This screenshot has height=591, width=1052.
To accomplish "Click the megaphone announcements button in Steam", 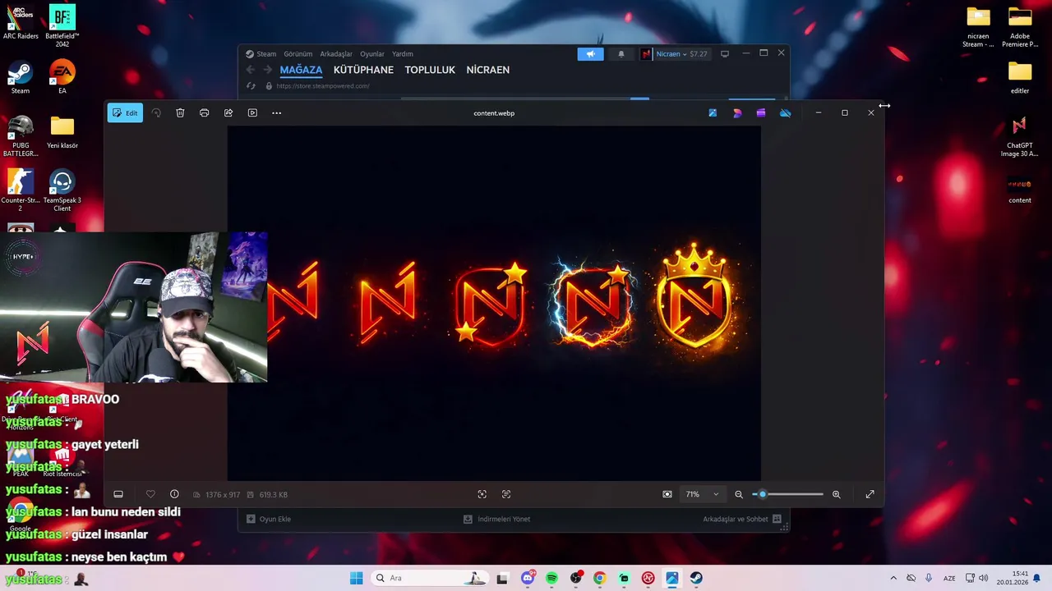I will pos(590,54).
